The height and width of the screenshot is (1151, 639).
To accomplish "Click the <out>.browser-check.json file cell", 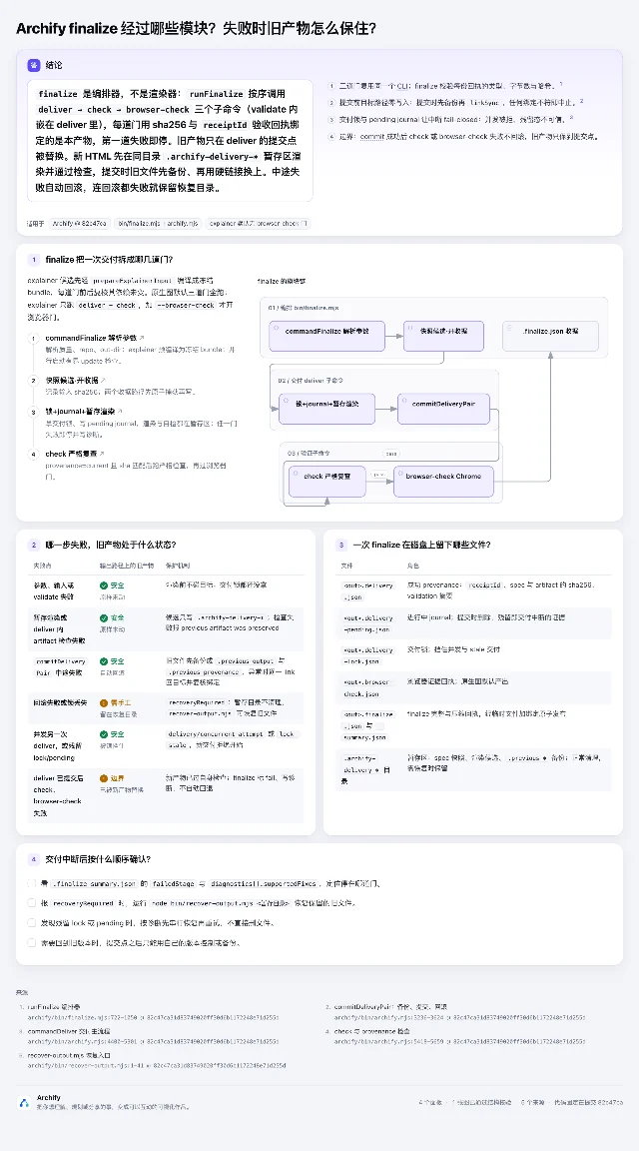I will [x=366, y=687].
